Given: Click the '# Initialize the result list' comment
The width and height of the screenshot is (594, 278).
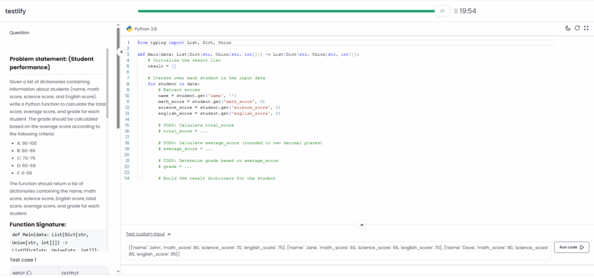Looking at the screenshot, I should (x=184, y=60).
